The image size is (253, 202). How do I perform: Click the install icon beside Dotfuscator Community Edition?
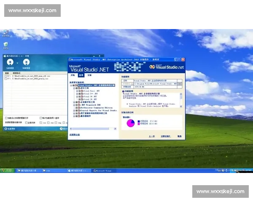coord(79,108)
